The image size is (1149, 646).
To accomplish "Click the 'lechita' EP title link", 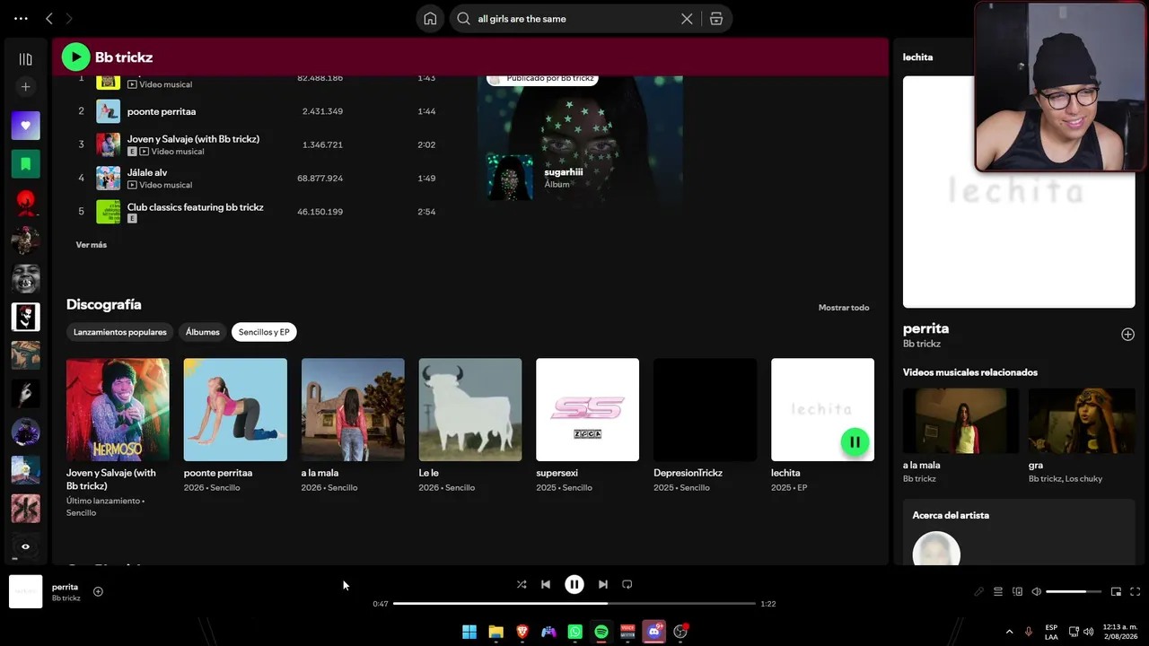I will [x=785, y=473].
